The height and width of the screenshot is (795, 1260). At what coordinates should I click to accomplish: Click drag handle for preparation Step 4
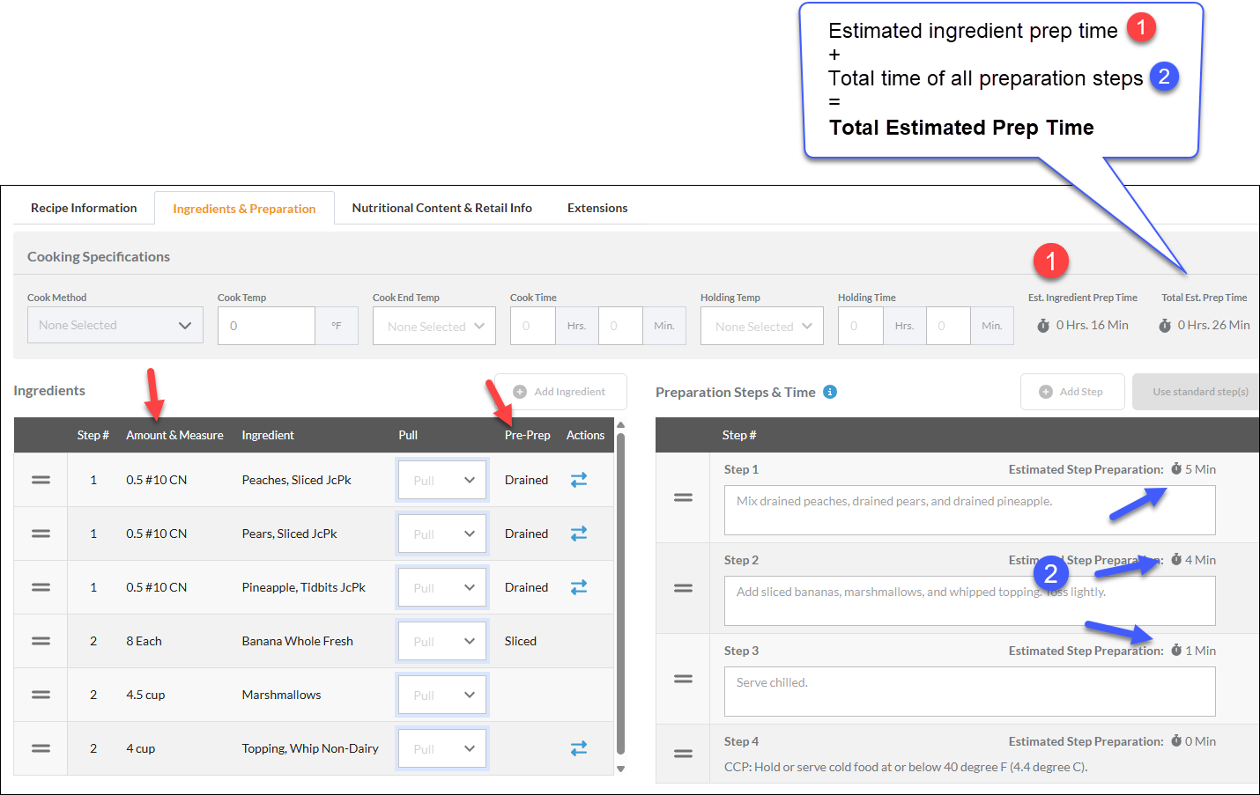pyautogui.click(x=683, y=754)
